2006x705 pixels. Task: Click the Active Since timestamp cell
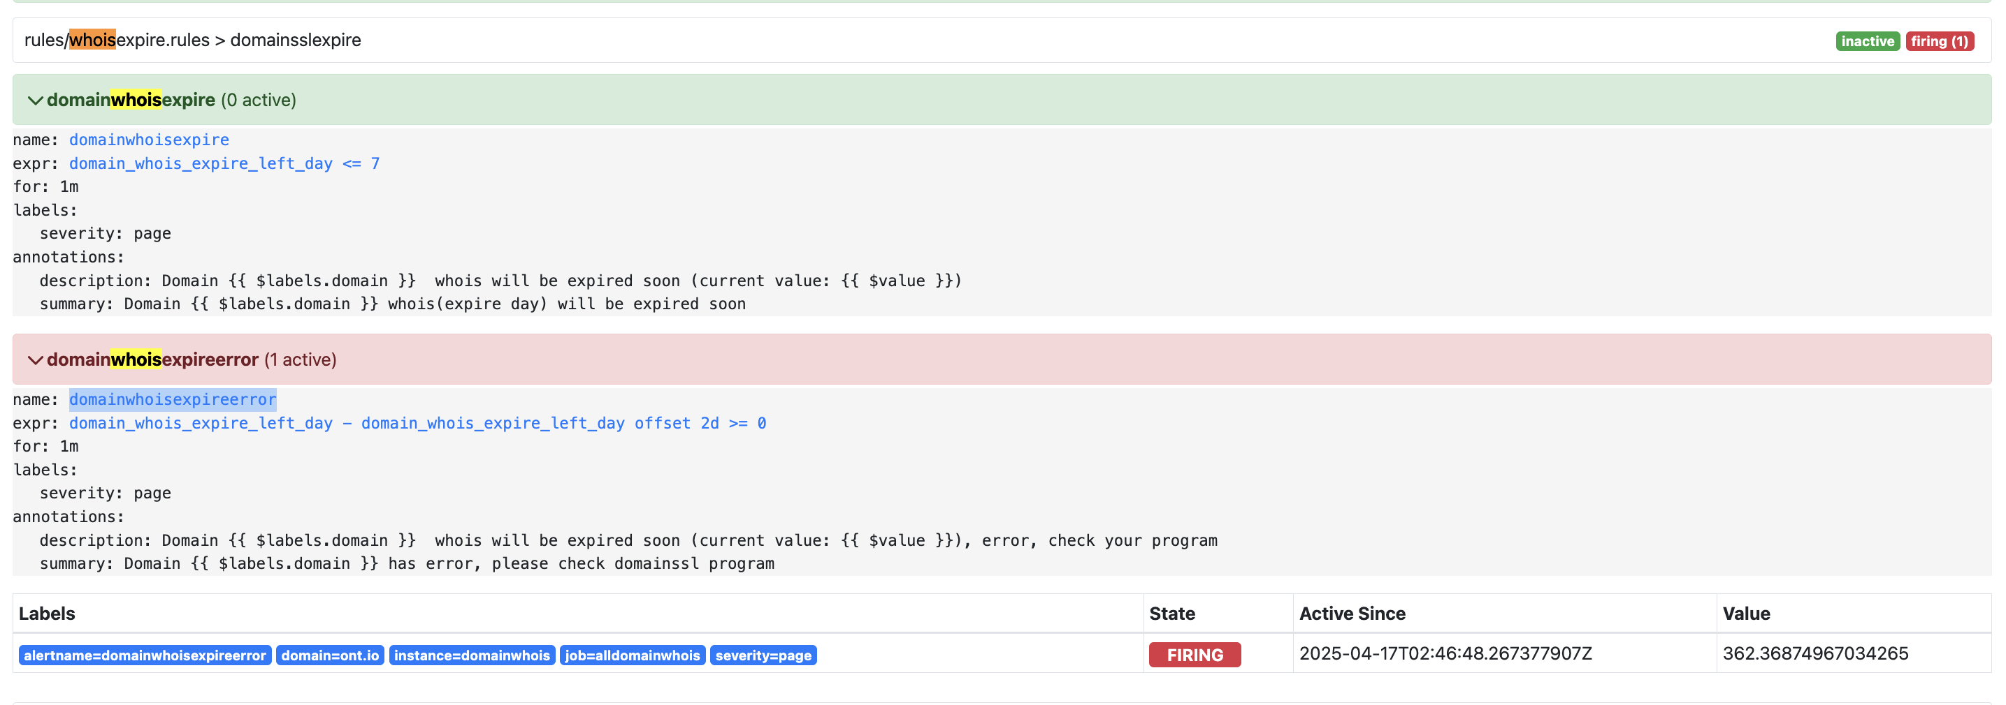(1445, 654)
